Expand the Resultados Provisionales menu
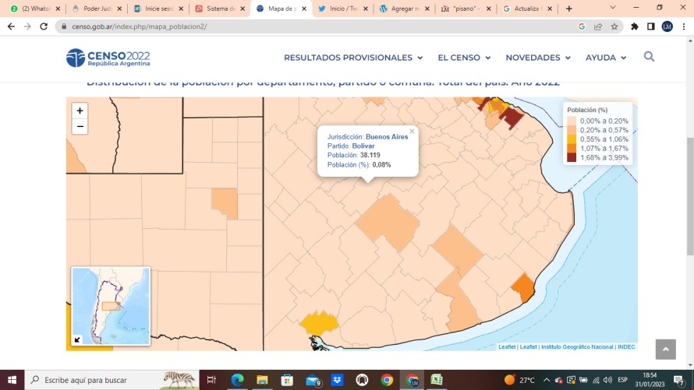This screenshot has height=390, width=694. tap(352, 58)
